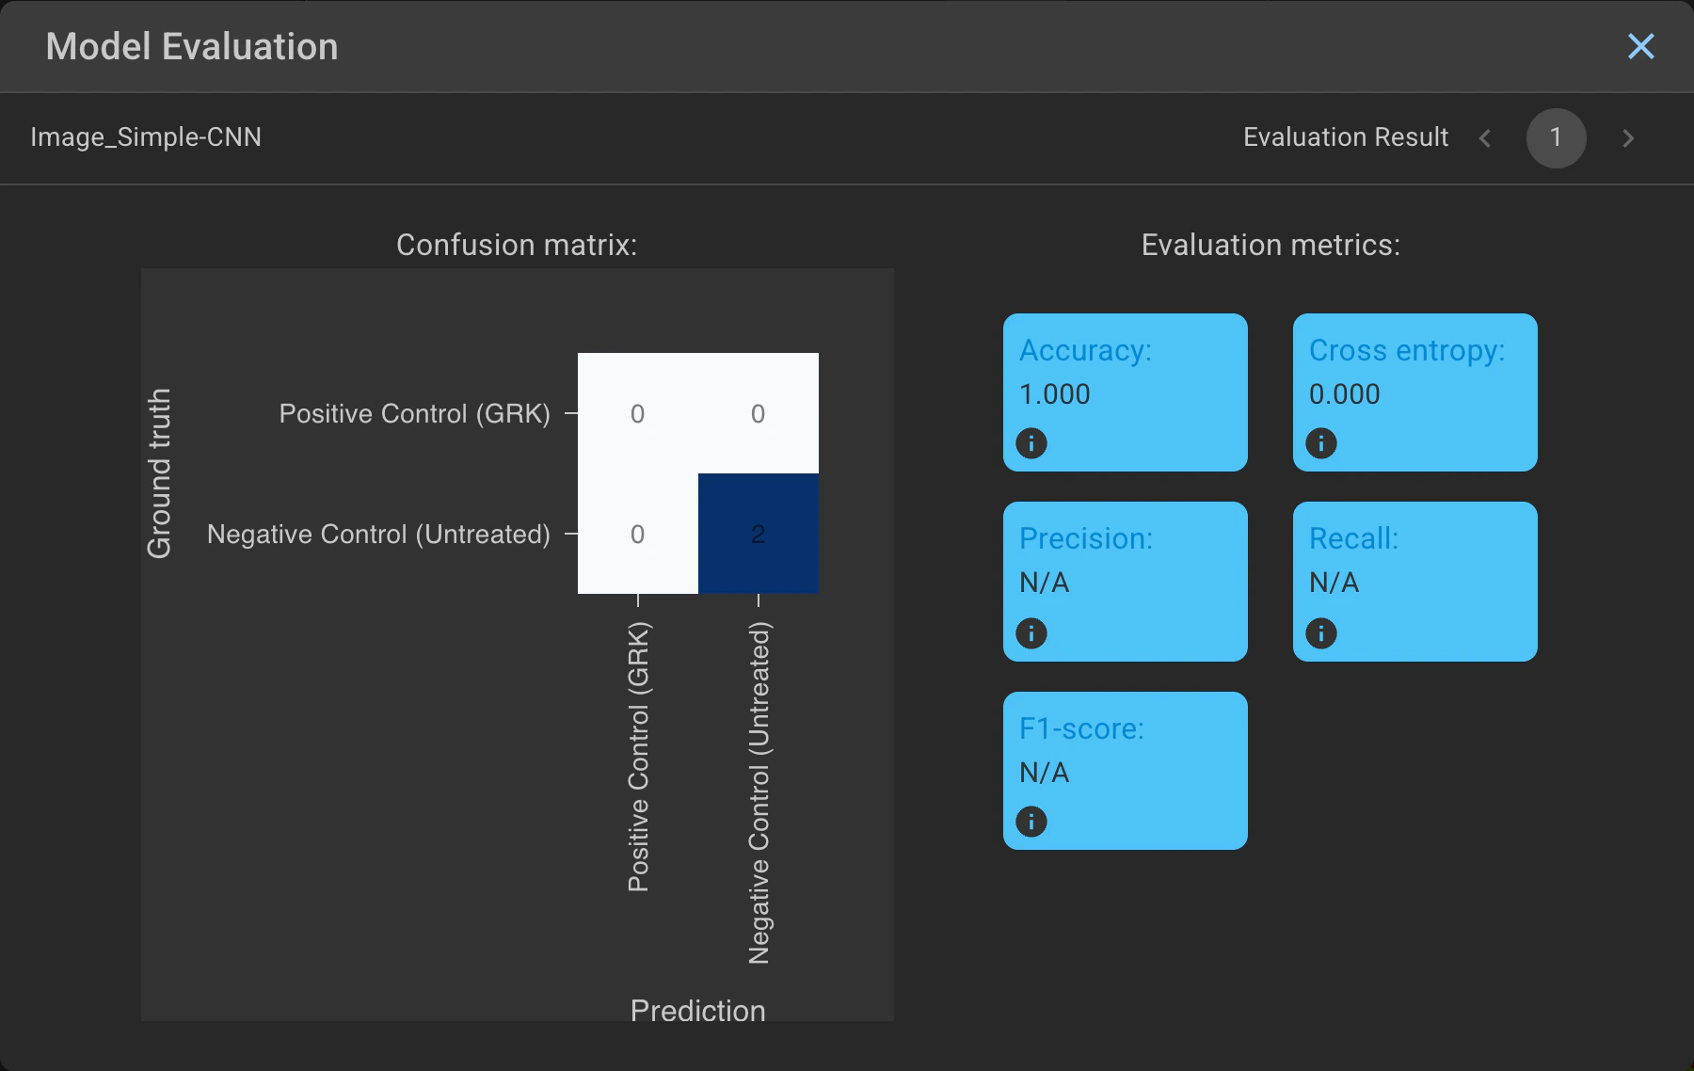Go to previous evaluation result
Viewport: 1694px width, 1071px height.
coord(1485,138)
